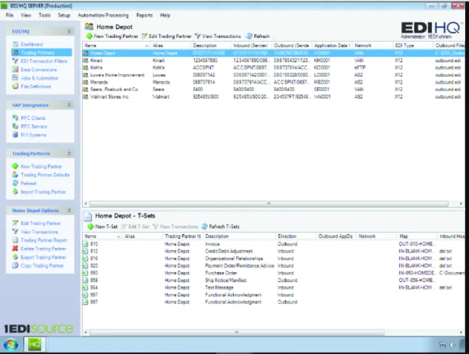Open the Reports menu
This screenshot has width=469, height=354.
[144, 14]
